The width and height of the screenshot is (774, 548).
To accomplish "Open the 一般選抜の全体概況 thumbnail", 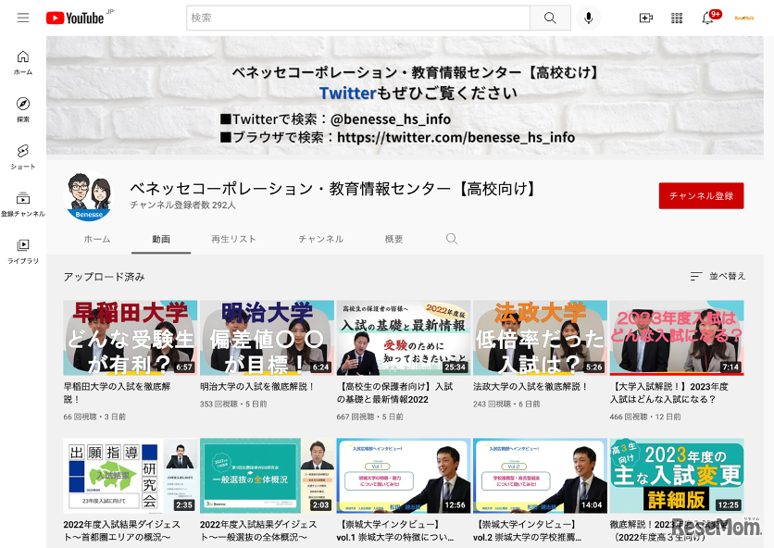I will tap(267, 476).
